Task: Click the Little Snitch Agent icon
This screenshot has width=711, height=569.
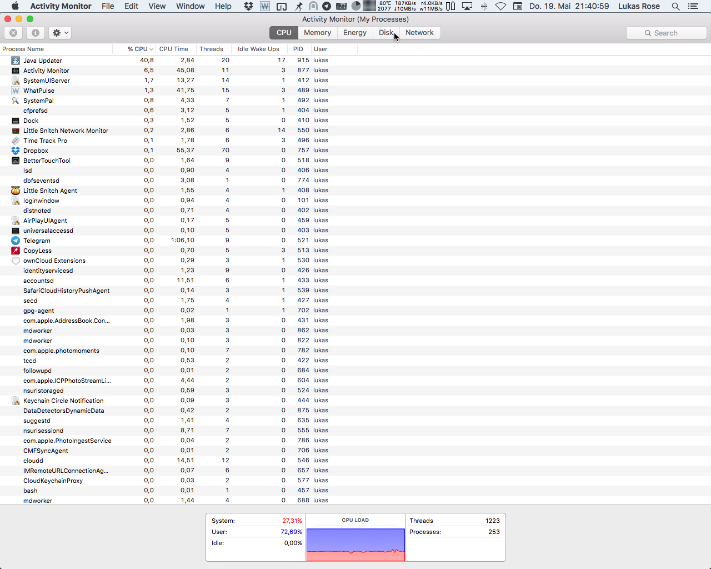Action: [16, 191]
